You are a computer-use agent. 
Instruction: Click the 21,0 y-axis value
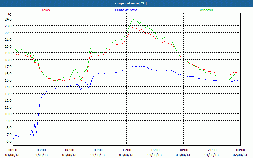click(9, 39)
